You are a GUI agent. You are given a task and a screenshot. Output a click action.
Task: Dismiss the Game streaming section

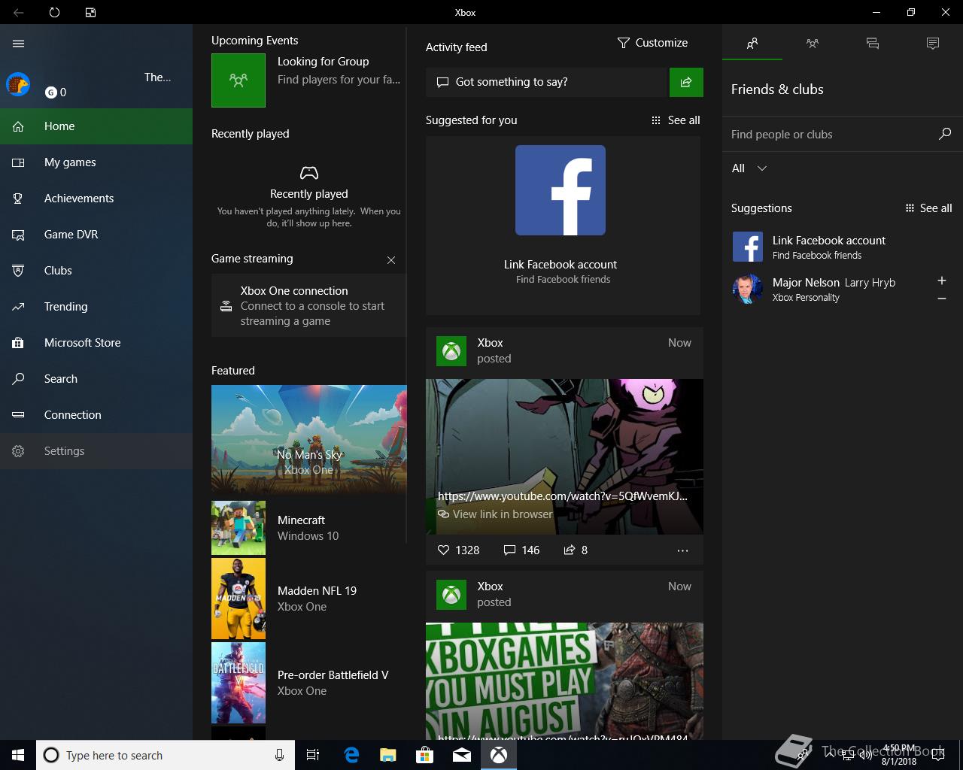[x=391, y=260]
